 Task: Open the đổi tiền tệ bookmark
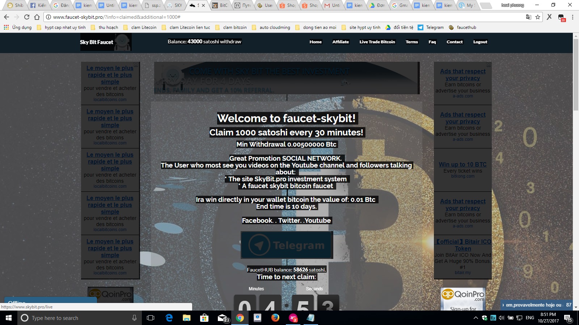(399, 27)
